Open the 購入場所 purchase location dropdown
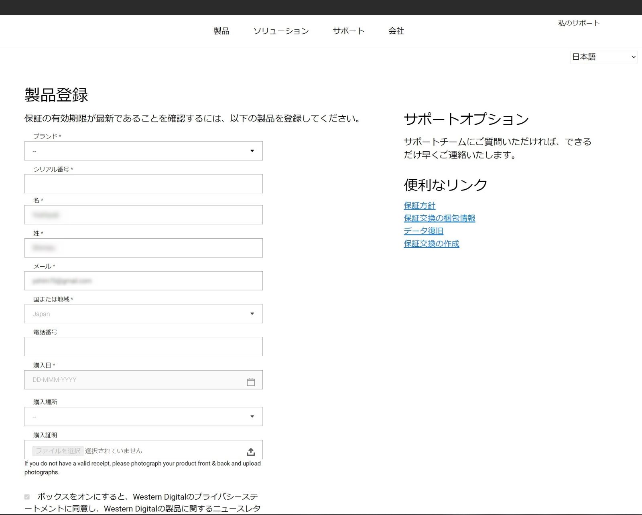 [143, 416]
